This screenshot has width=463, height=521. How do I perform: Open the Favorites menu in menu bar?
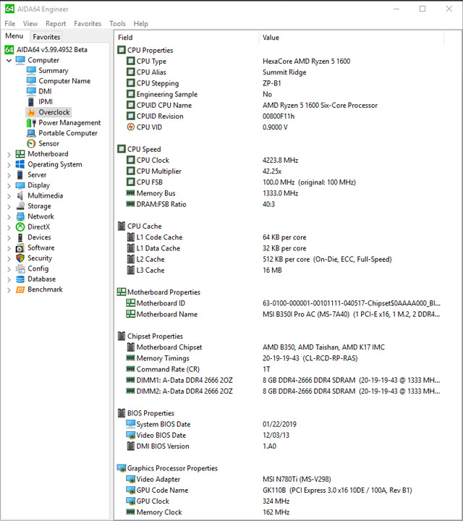coord(88,24)
